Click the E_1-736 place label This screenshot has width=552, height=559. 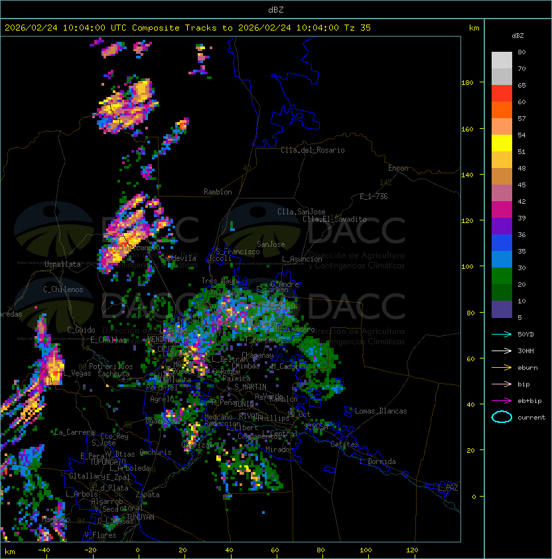point(374,197)
